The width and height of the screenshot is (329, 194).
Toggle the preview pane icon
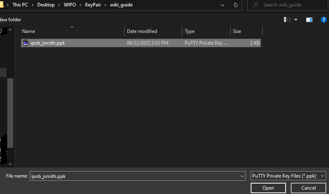click(x=309, y=19)
